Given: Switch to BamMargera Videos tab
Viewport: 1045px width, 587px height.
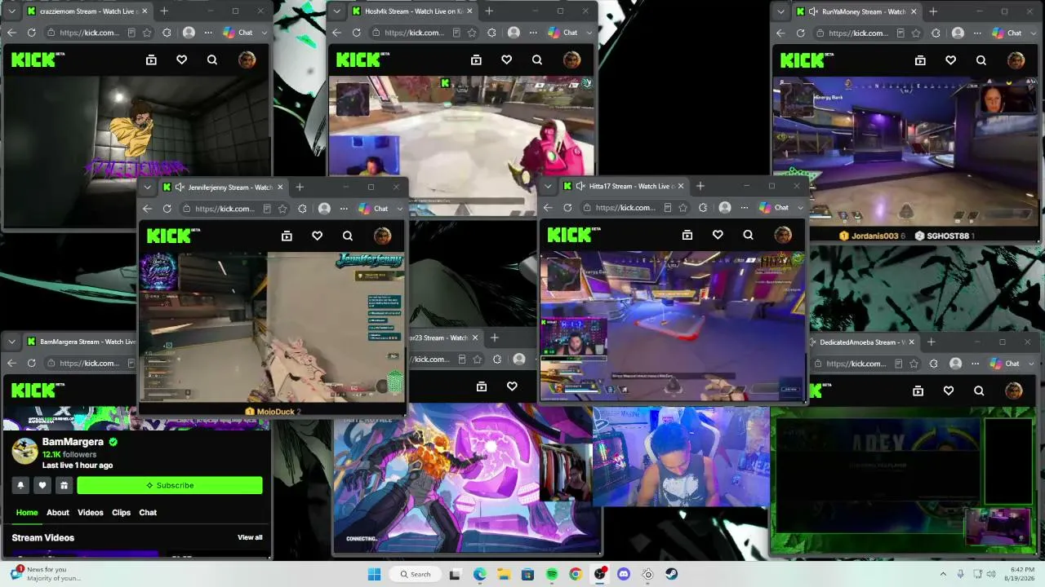Looking at the screenshot, I should pos(91,513).
